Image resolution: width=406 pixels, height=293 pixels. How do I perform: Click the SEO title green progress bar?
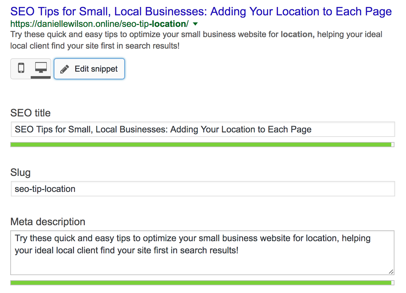pos(202,145)
